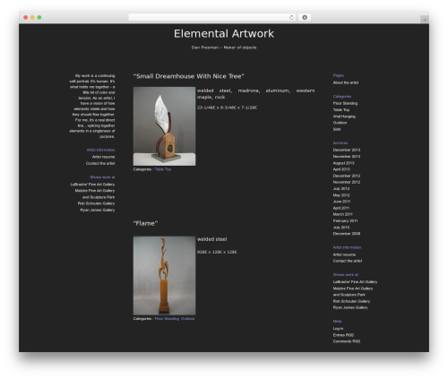The height and width of the screenshot is (379, 448).
Task: Open Contact the artist in the right sidebar
Action: coord(348,261)
